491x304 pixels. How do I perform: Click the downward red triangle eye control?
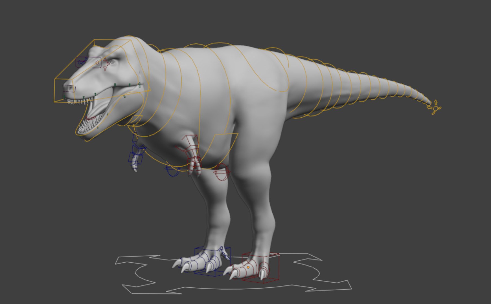pyautogui.click(x=105, y=69)
